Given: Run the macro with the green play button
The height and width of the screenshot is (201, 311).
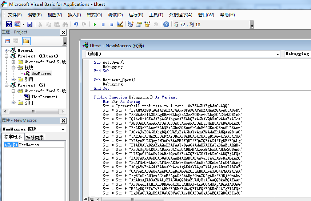Looking at the screenshot, I should (x=95, y=24).
